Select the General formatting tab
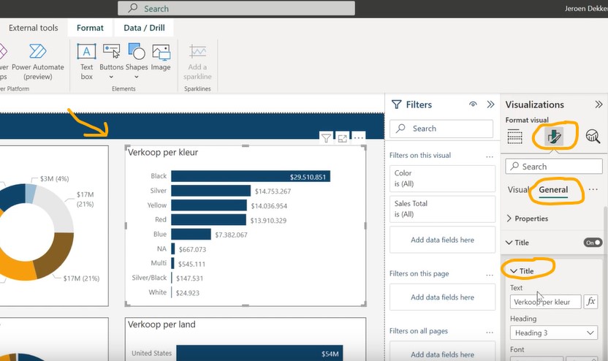Image resolution: width=608 pixels, height=361 pixels. pyautogui.click(x=553, y=189)
